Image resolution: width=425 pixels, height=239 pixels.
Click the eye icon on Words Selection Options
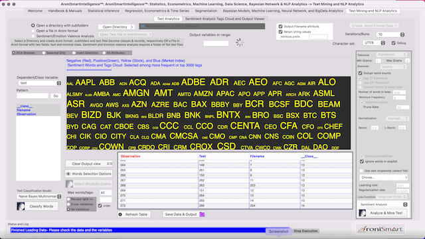coord(68,174)
